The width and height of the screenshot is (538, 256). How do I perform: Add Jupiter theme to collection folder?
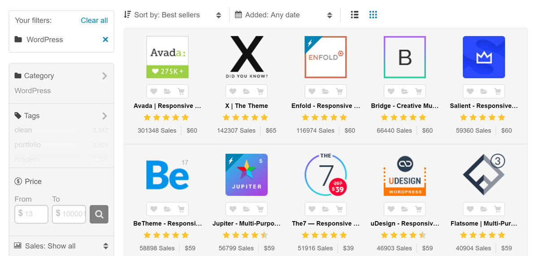(246, 209)
